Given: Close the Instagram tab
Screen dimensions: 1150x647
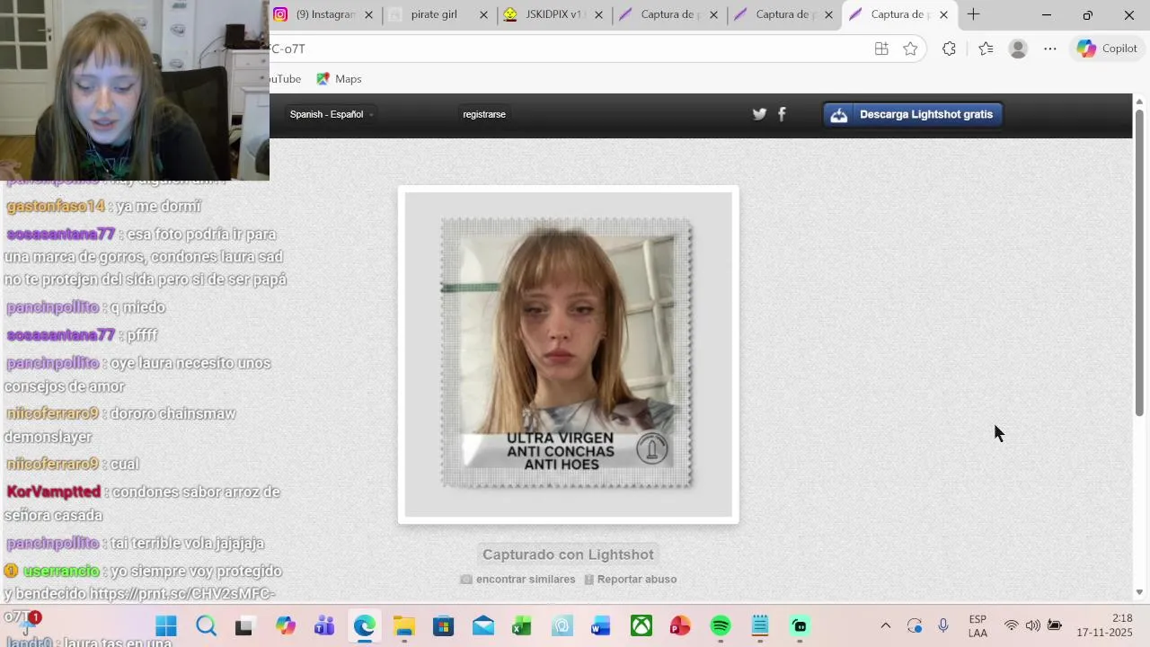Looking at the screenshot, I should [x=368, y=14].
